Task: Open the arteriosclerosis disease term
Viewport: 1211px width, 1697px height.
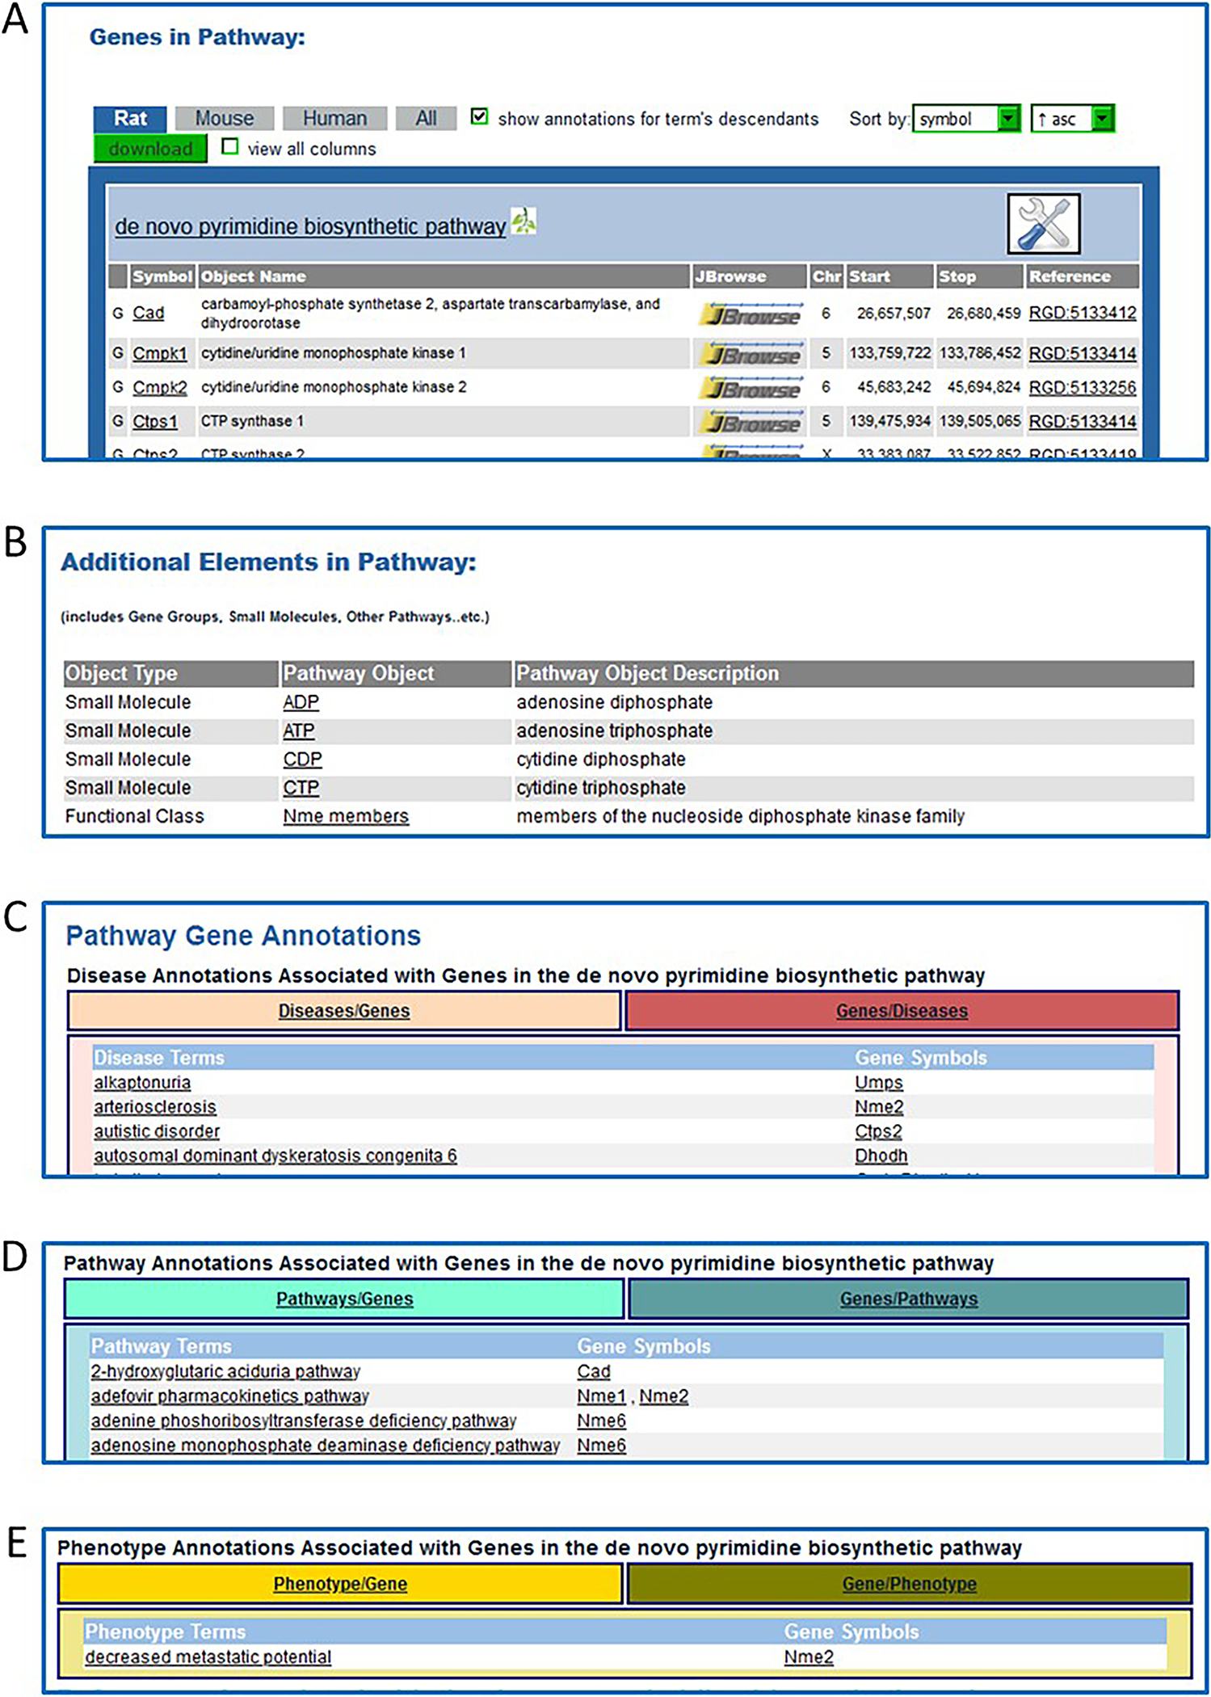Action: tap(155, 1107)
